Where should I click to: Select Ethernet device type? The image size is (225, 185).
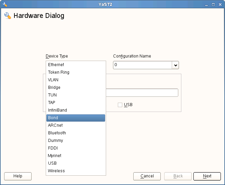pyautogui.click(x=76, y=65)
